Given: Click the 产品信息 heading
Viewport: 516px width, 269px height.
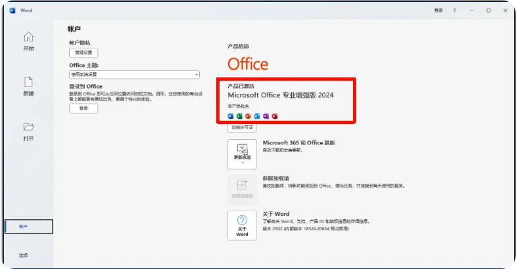Looking at the screenshot, I should coord(238,47).
